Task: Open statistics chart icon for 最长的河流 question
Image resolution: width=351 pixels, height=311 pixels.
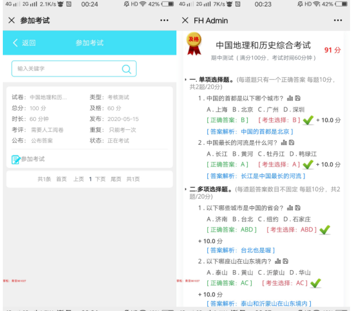Action: tap(284, 142)
